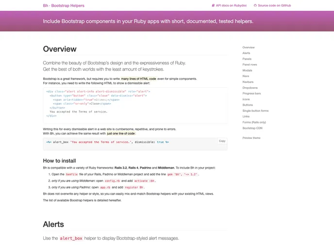Go to Bootstrap CDN sidebar entry
This screenshot has width=334, height=248.
252,128
